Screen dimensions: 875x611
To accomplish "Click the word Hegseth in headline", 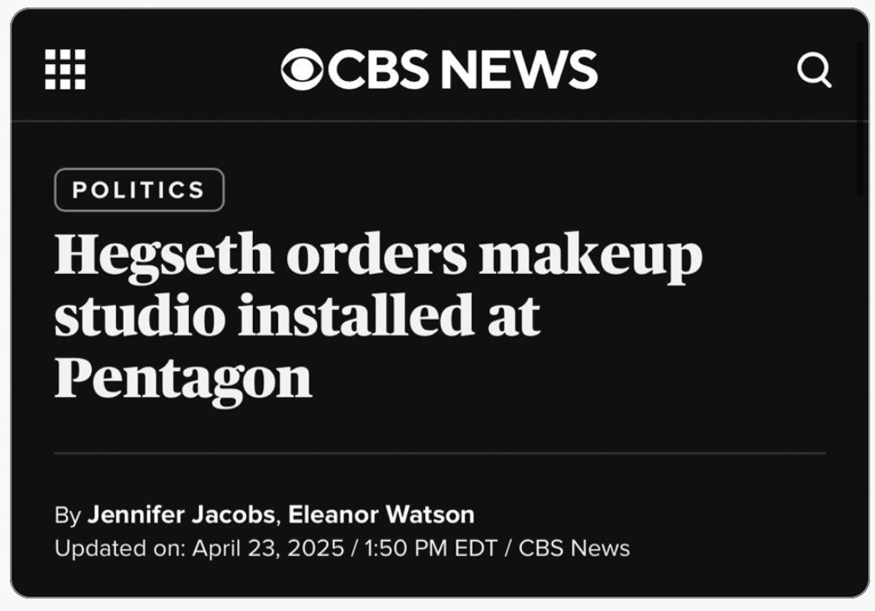I will (164, 256).
